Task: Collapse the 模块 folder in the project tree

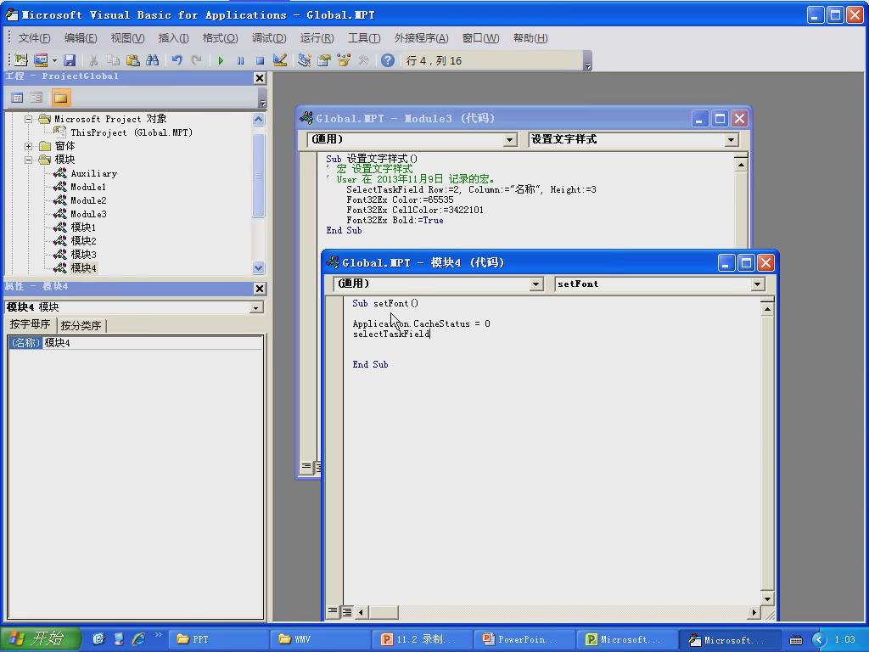Action: (x=28, y=160)
